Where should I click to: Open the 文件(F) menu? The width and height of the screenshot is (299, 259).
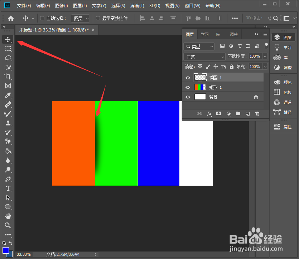click(24, 6)
